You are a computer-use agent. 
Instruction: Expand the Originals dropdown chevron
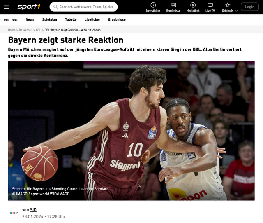236,11
